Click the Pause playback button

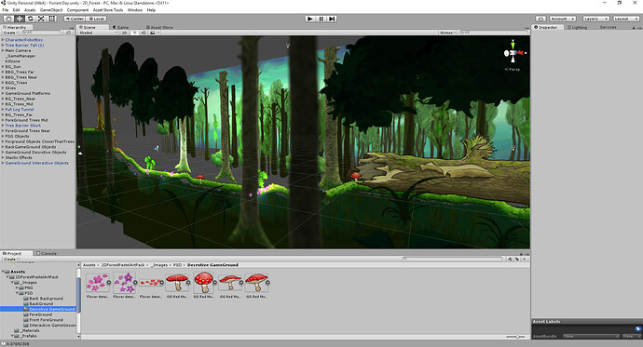pos(321,19)
